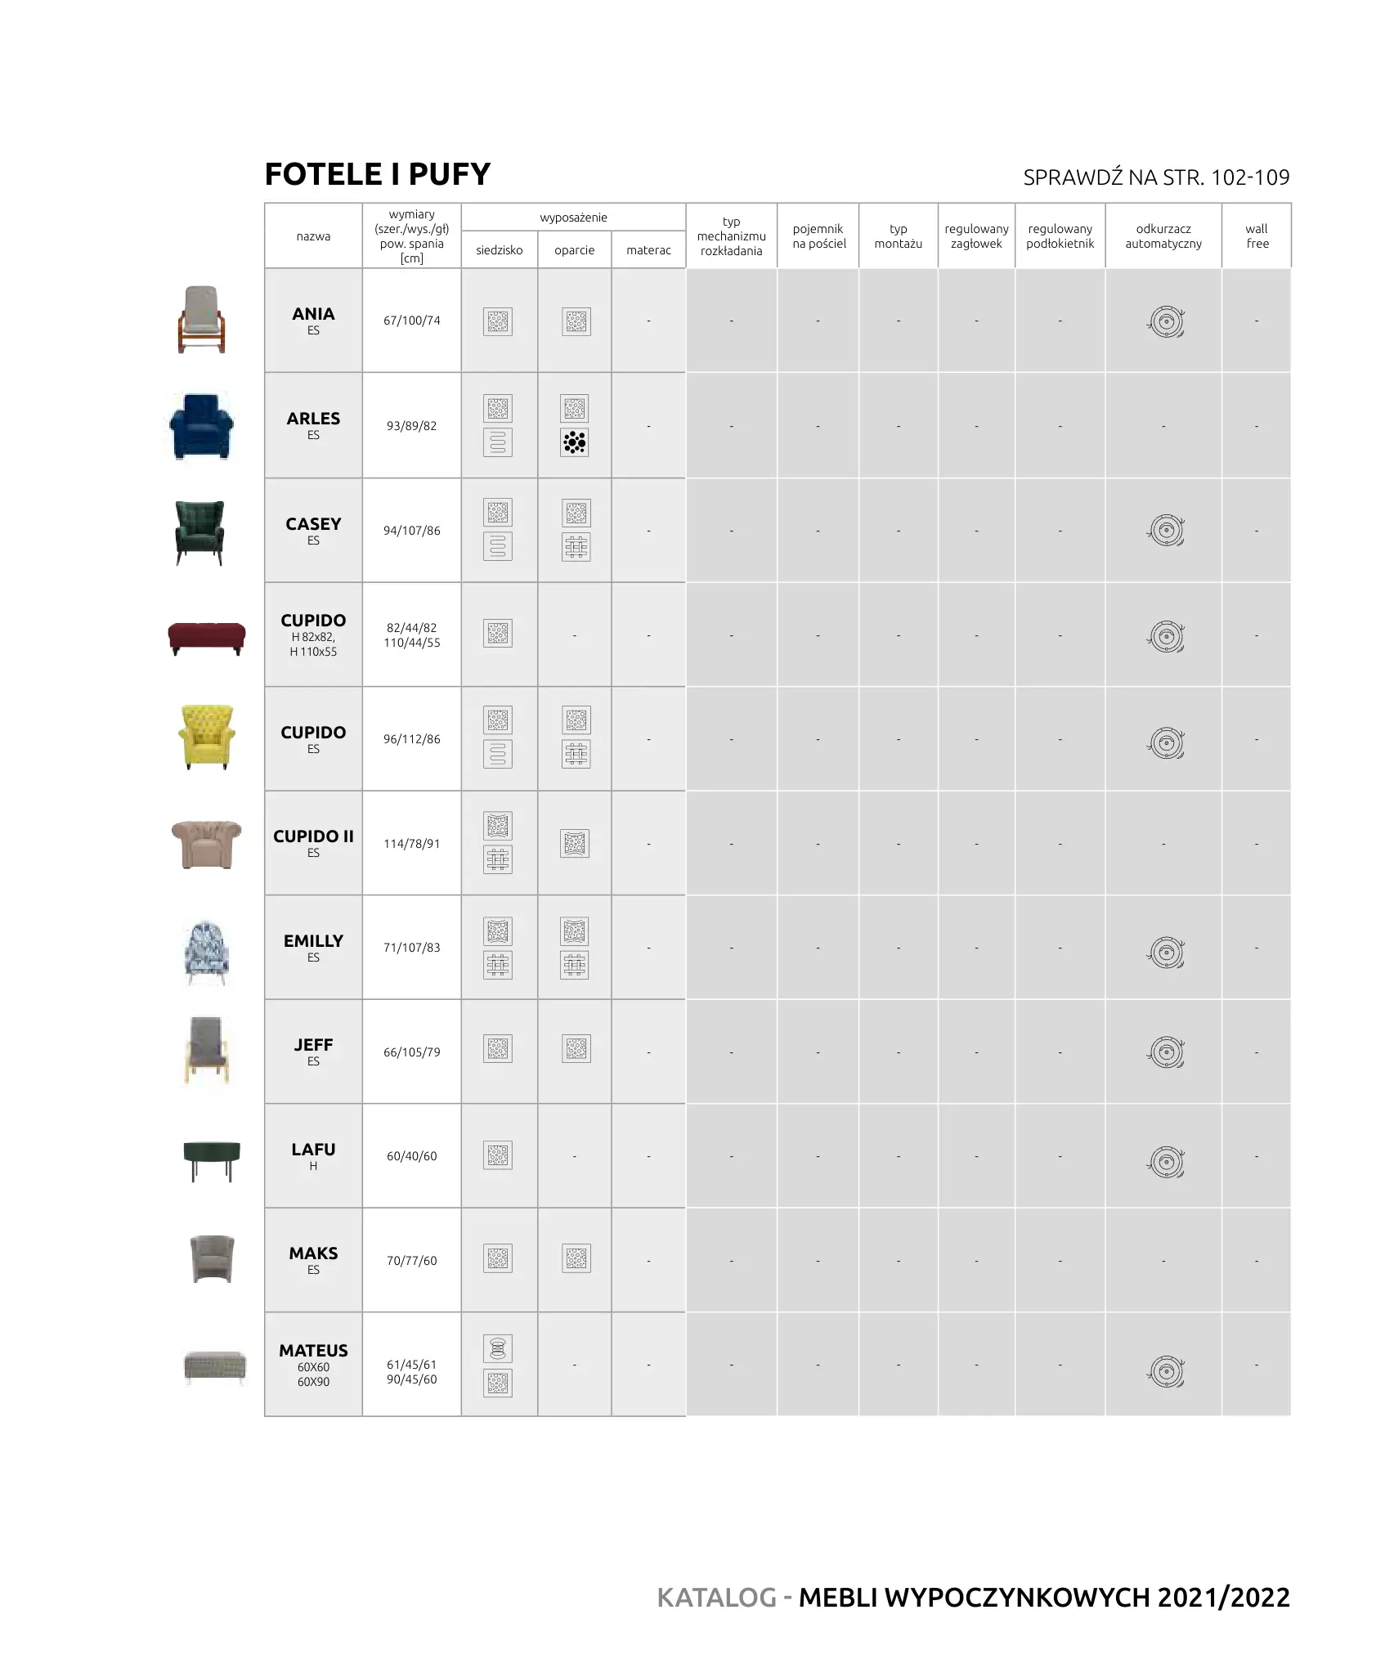Select the floral EMILLY armchair image

tap(207, 952)
